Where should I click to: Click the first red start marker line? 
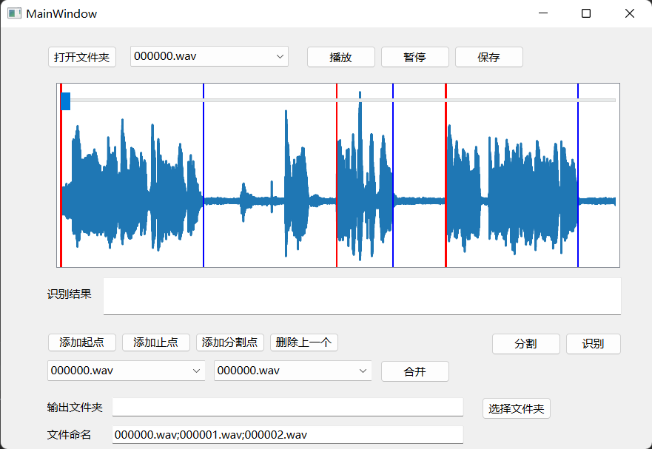[x=61, y=175]
